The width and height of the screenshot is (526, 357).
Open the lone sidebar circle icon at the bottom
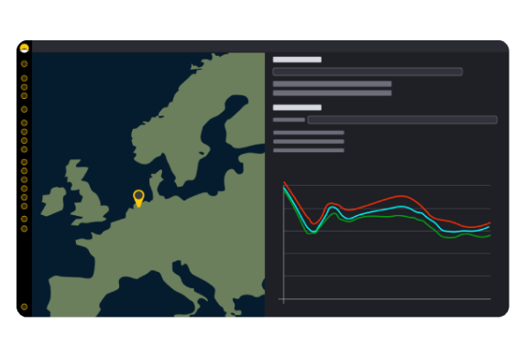pos(24,307)
